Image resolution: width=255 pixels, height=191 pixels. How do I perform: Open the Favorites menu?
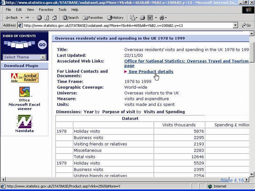pyautogui.click(x=46, y=10)
